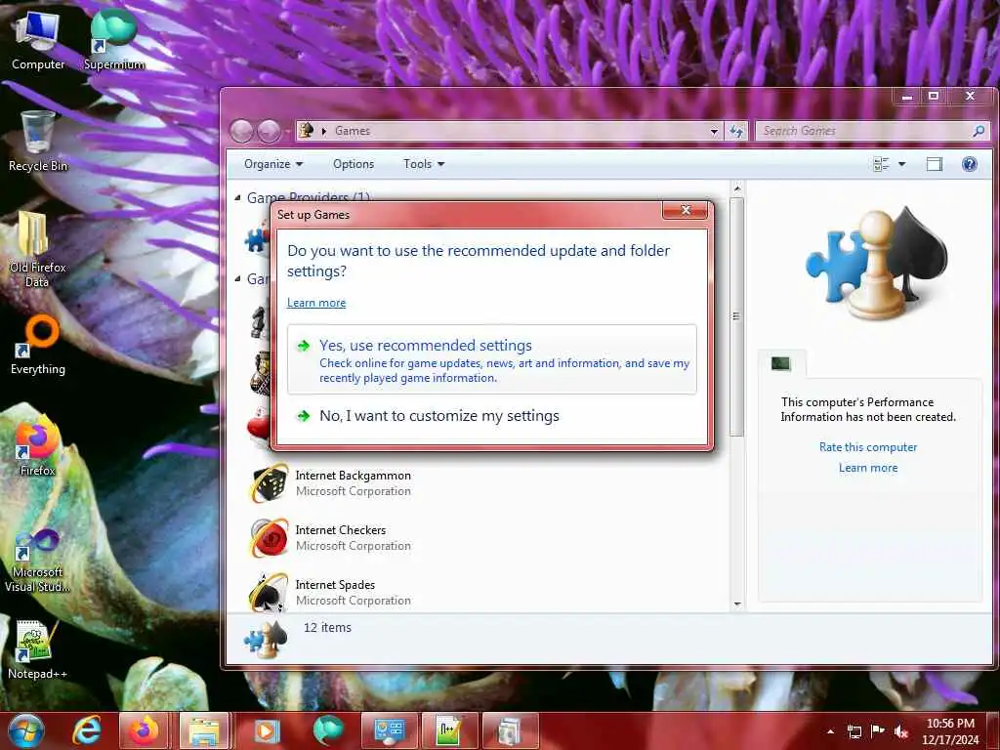Click the Internet Spades game icon
This screenshot has width=1000, height=750.
click(x=268, y=593)
